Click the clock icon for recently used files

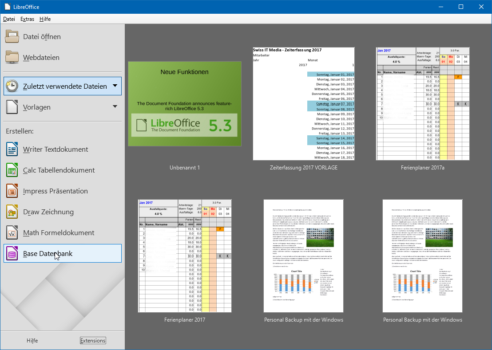click(12, 86)
